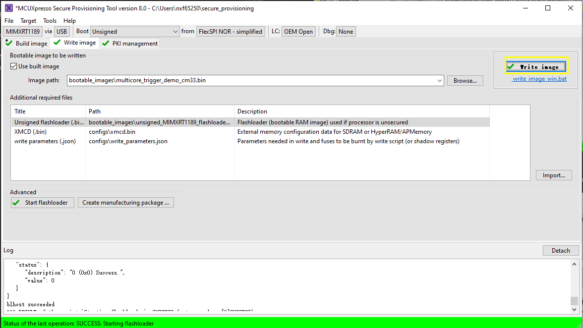Click the Import... button
The image size is (583, 328).
(554, 175)
